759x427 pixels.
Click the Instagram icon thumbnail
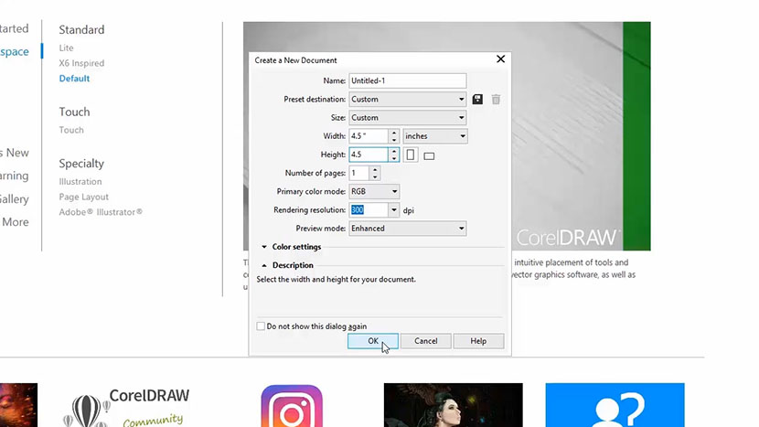[x=292, y=406]
